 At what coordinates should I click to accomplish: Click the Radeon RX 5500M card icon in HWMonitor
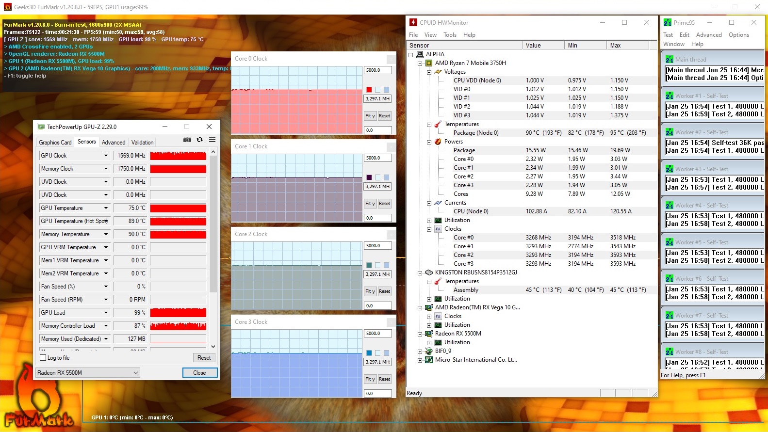point(429,334)
